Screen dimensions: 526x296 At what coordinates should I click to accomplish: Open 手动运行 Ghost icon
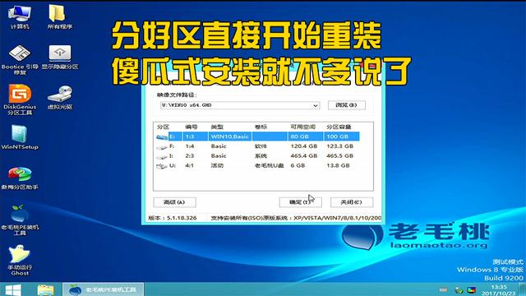20,260
